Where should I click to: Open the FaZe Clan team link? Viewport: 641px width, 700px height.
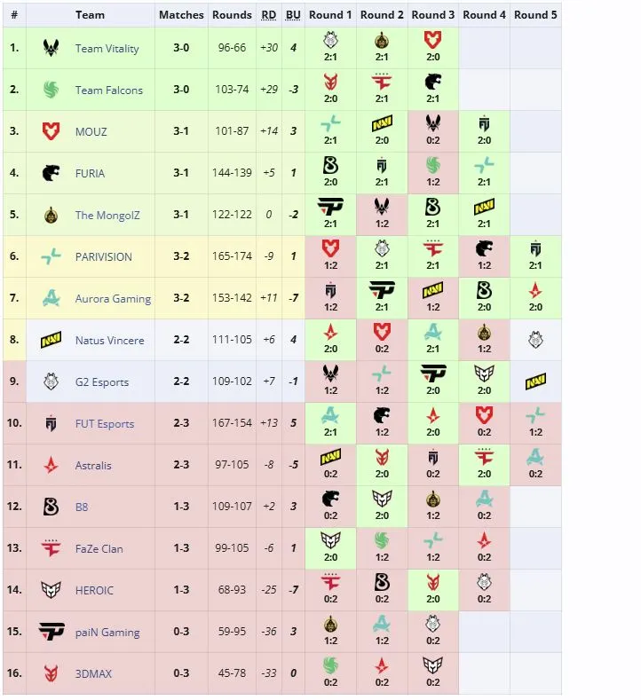click(99, 548)
